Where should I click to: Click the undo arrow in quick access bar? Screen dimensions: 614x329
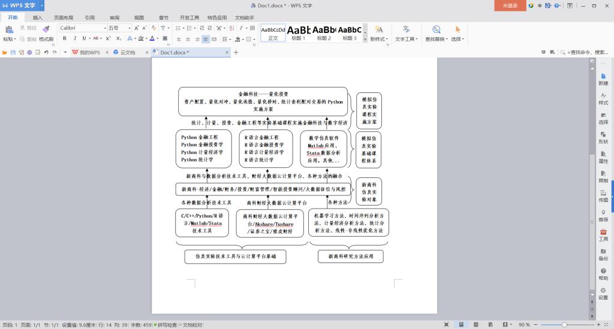click(46, 52)
